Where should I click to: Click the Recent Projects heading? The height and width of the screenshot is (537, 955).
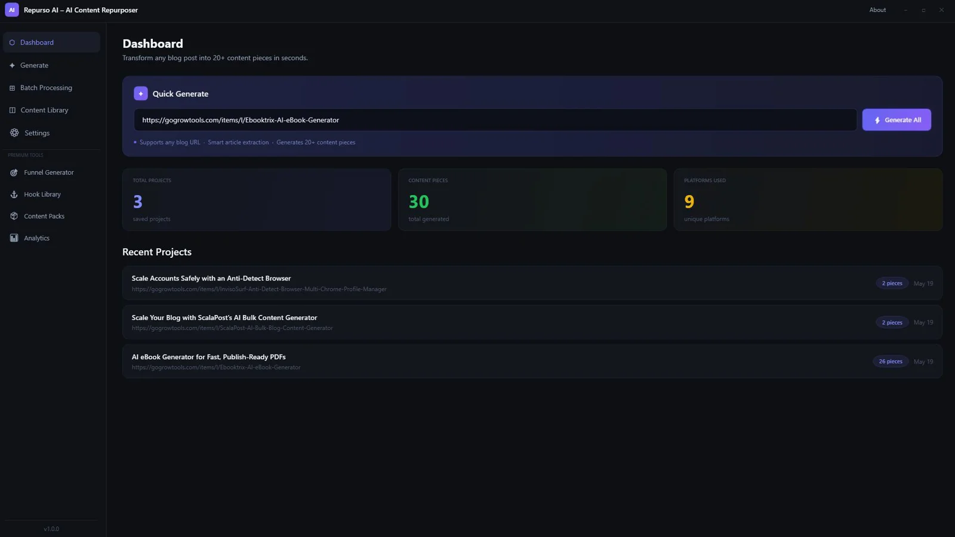157,252
